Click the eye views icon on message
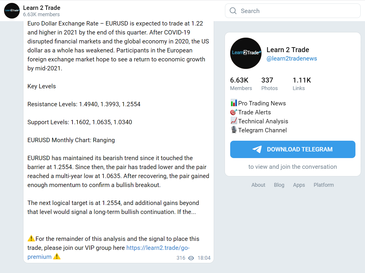This screenshot has width=365, height=273. point(191,258)
